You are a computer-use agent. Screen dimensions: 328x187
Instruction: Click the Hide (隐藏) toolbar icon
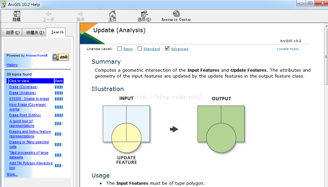pos(17,14)
